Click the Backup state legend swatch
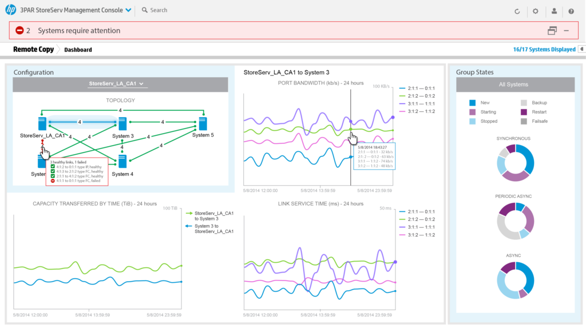Image resolution: width=586 pixels, height=329 pixels. 524,103
